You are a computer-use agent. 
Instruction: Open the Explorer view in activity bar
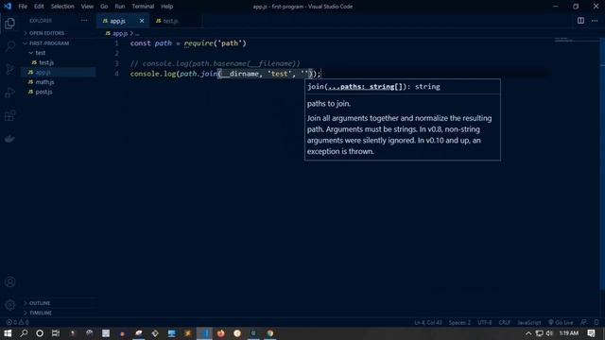click(x=10, y=23)
